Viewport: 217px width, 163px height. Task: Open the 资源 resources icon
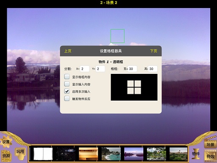tap(6, 156)
